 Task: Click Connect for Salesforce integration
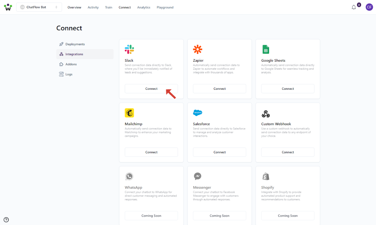pos(220,152)
